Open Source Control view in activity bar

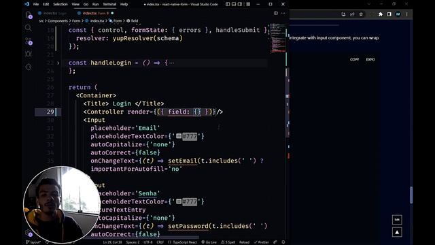[29, 41]
